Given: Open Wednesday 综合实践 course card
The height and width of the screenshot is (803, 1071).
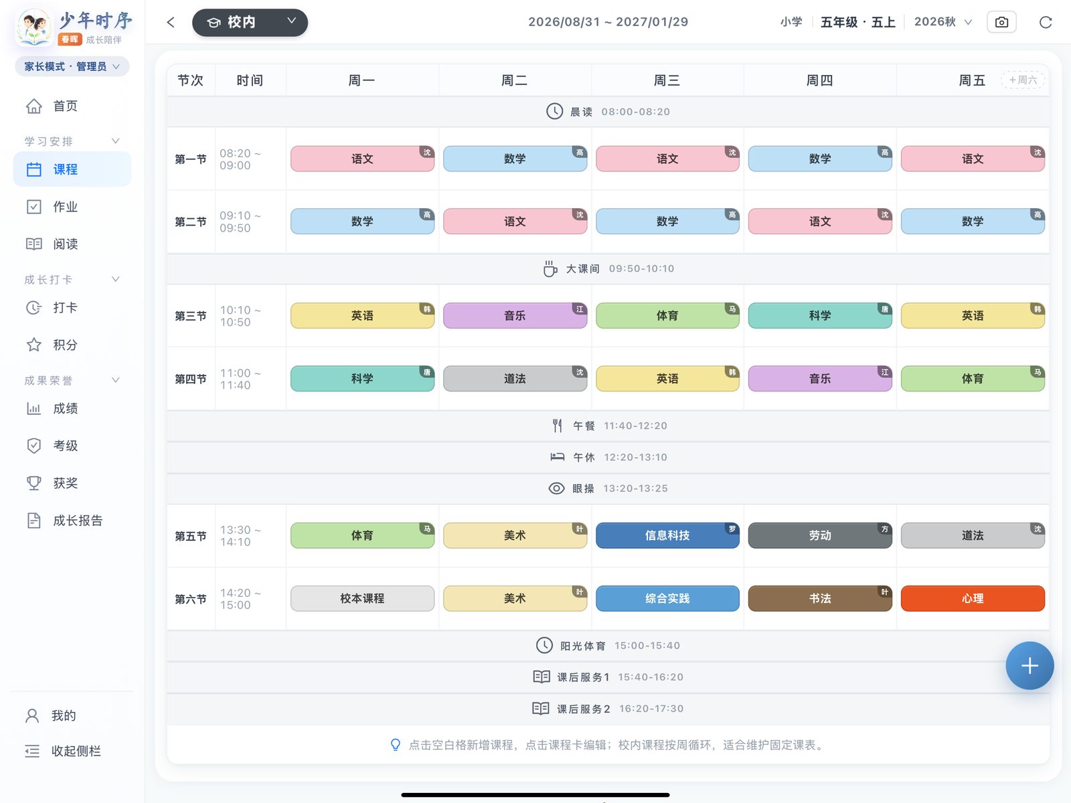Looking at the screenshot, I should point(667,598).
